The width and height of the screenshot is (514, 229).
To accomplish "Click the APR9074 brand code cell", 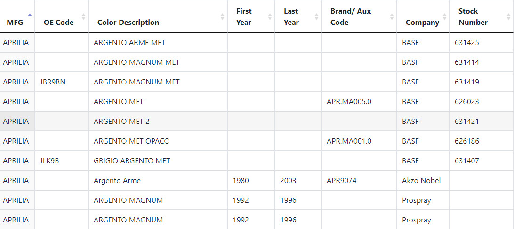I will (341, 181).
